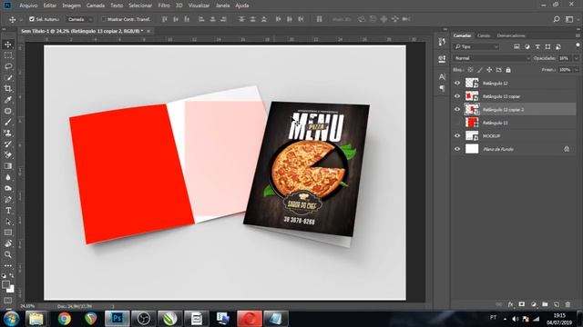Open the Arquivo menu
583x327 pixels.
pyautogui.click(x=28, y=5)
